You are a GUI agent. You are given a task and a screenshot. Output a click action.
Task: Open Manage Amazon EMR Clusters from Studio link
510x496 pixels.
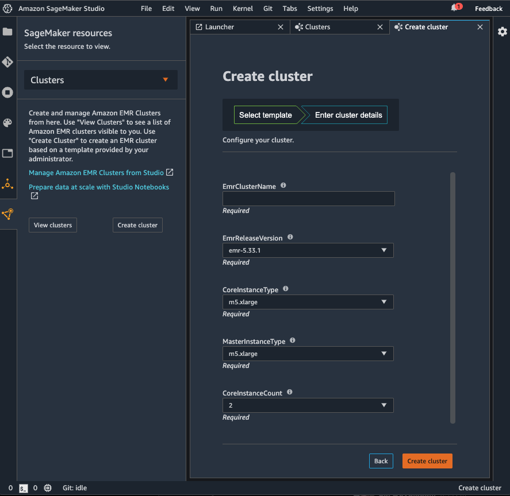click(96, 172)
